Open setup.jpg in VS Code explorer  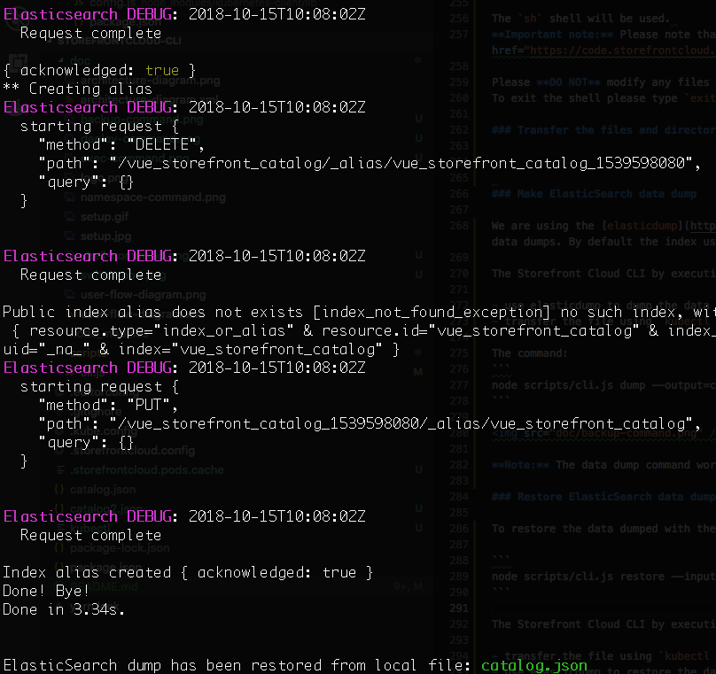tap(106, 236)
